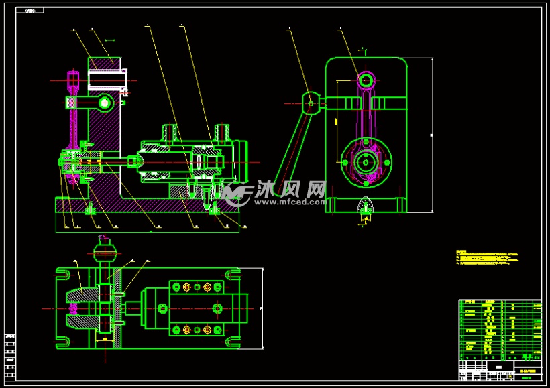Click the small label box in top-left corner
Screen dimensions: 550x388
pyautogui.click(x=31, y=11)
